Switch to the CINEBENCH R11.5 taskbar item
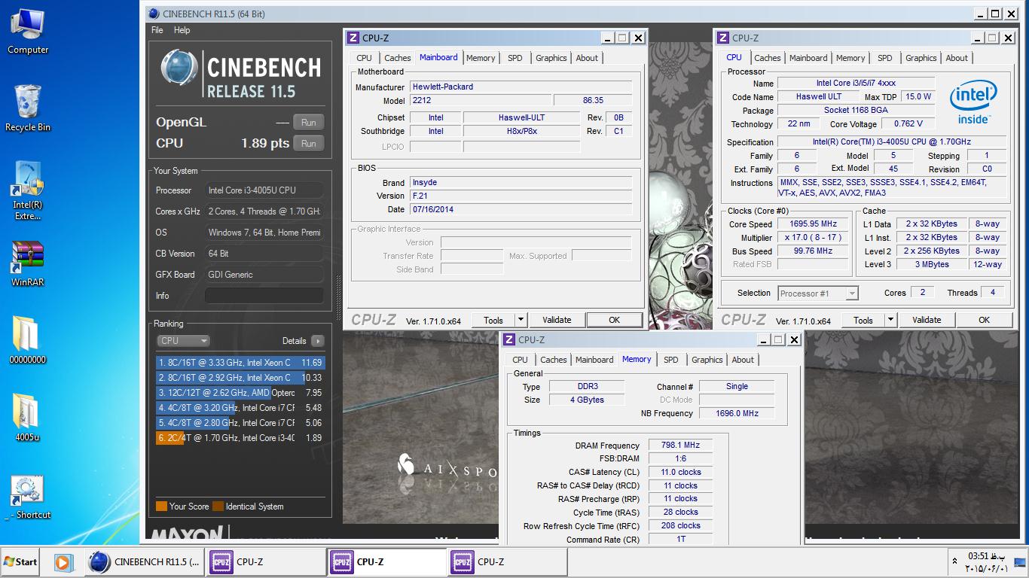Image resolution: width=1029 pixels, height=578 pixels. (143, 561)
